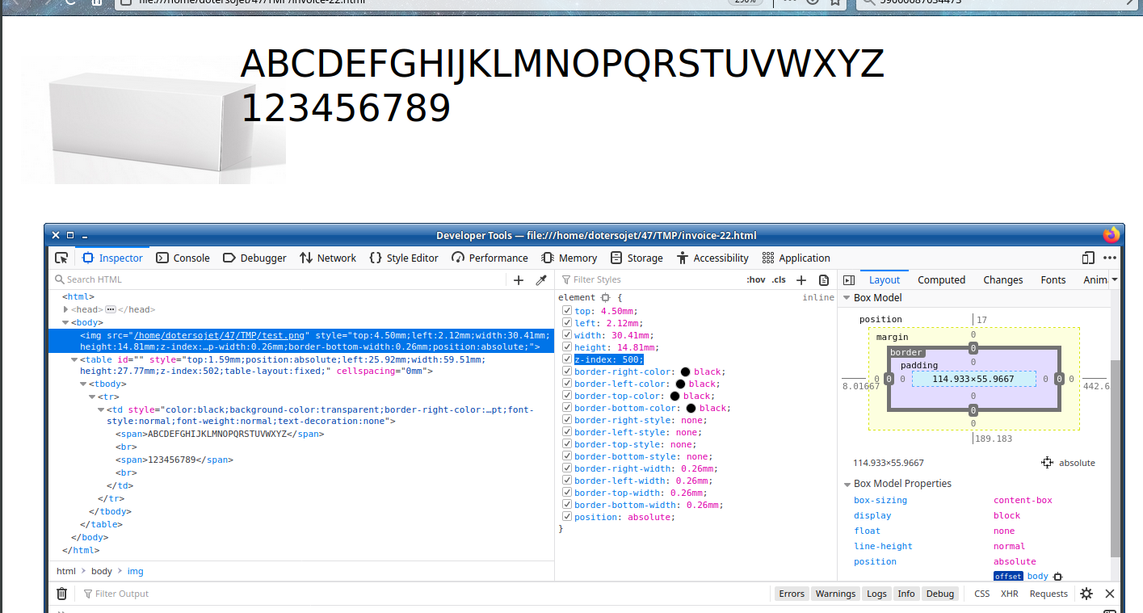Screen dimensions: 1143x613
Task: Open the Computed sidebar tab
Action: pos(941,280)
